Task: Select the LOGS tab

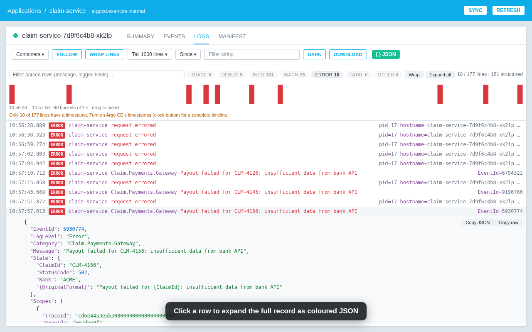Action: click(202, 36)
